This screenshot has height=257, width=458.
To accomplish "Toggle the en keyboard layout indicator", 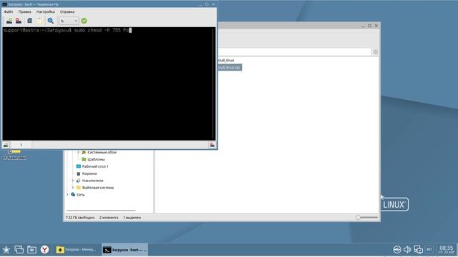I will (429, 249).
